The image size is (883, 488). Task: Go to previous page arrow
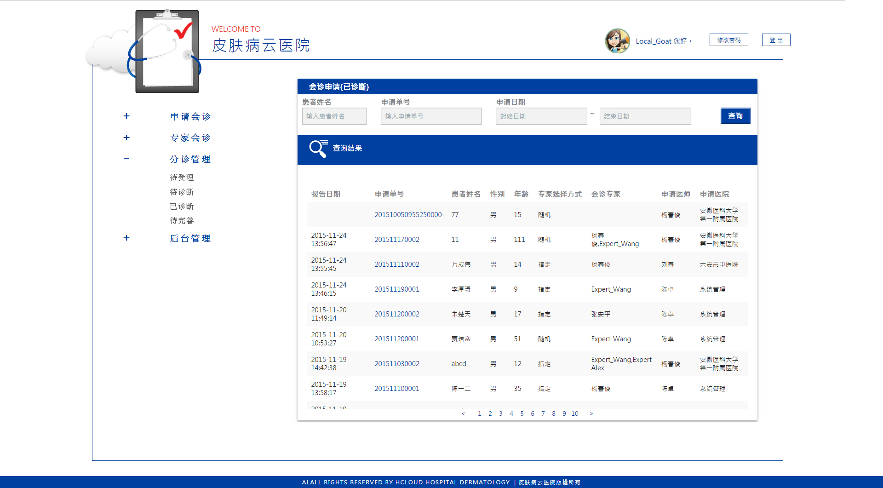click(463, 413)
